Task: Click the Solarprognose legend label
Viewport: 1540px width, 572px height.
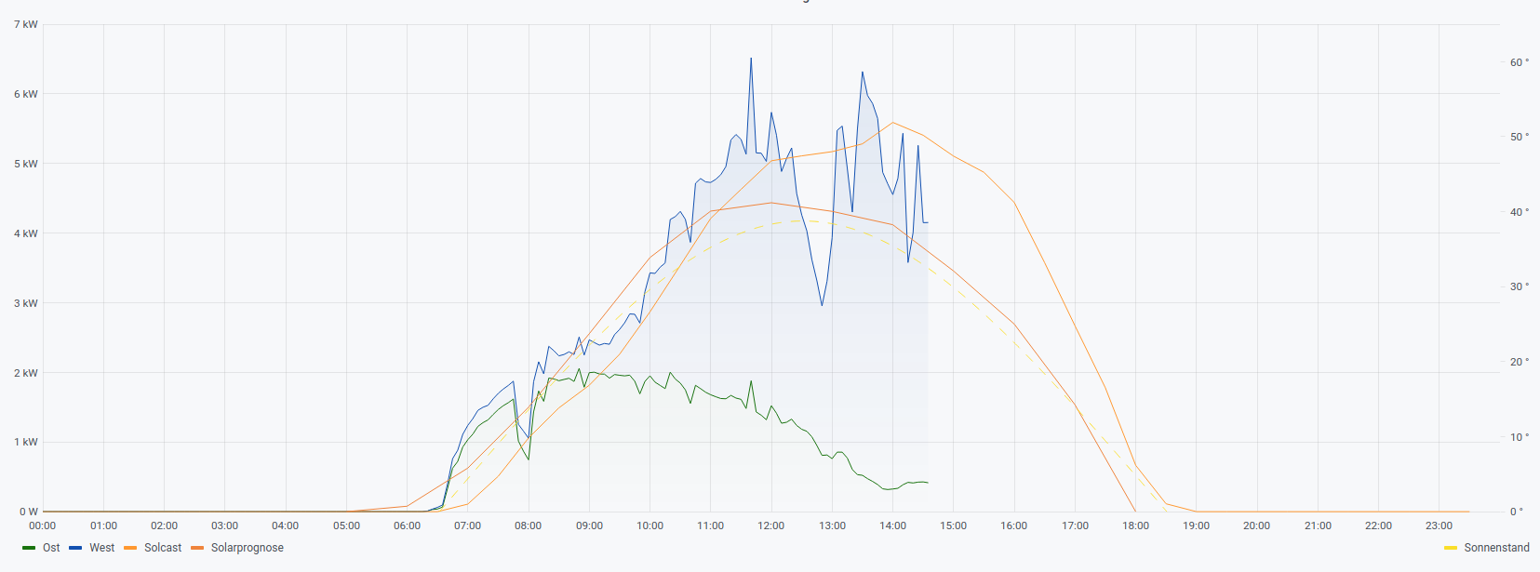Action: click(247, 548)
